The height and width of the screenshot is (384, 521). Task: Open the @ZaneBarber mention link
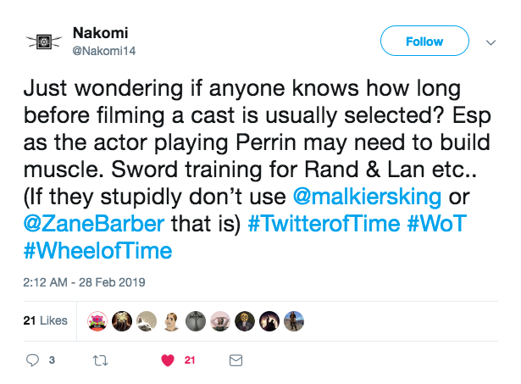pos(75,226)
